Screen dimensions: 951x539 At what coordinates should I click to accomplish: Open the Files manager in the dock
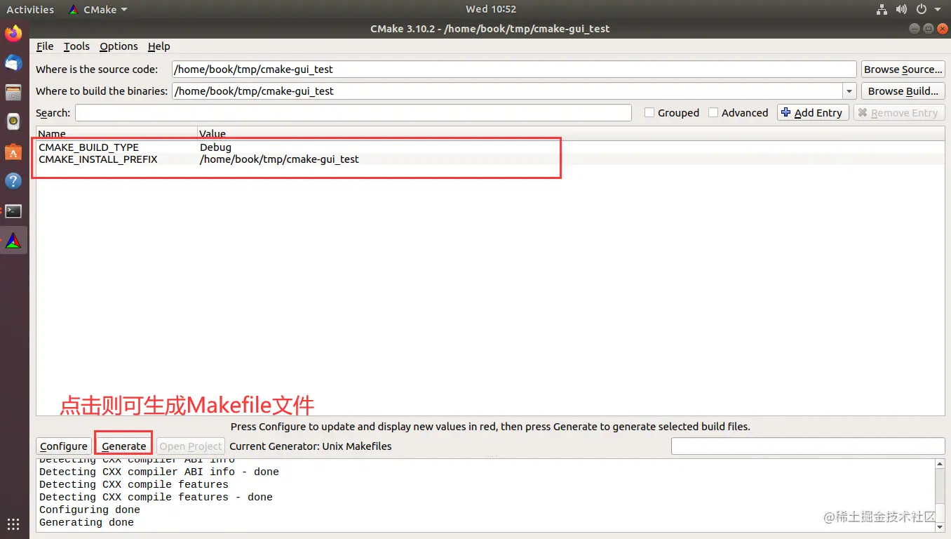[13, 93]
